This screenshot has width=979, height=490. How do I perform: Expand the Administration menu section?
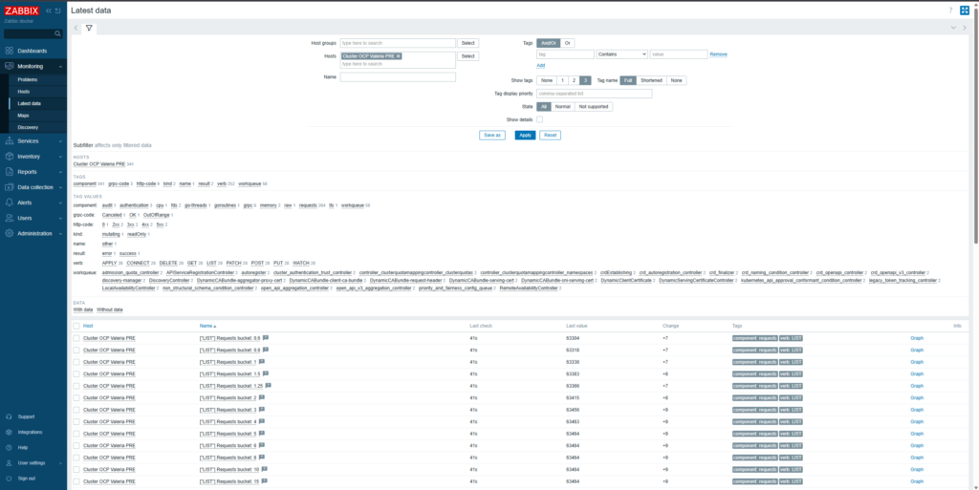[60, 233]
